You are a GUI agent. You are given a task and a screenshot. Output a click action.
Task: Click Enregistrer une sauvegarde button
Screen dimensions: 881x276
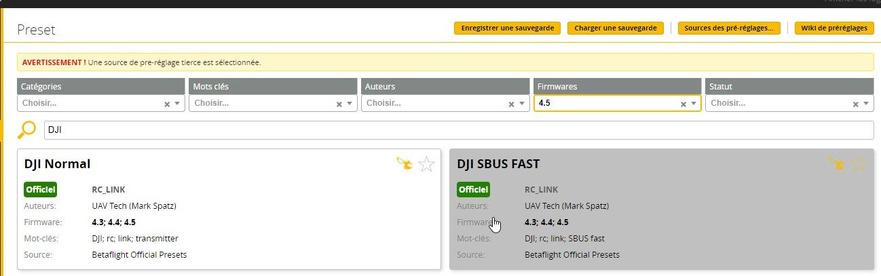tap(507, 28)
